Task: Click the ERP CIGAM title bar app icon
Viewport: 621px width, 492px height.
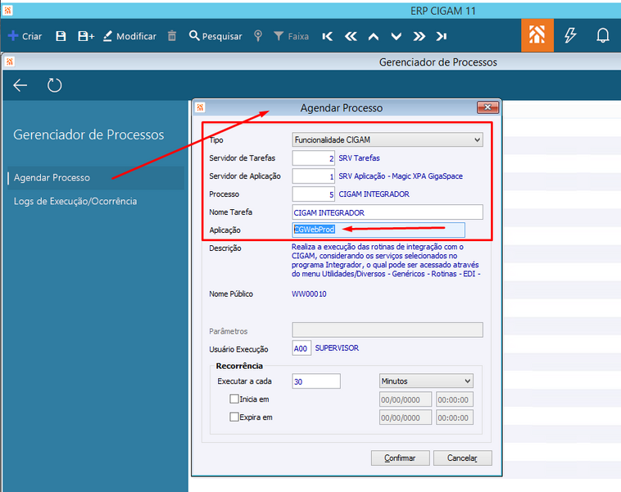Action: click(7, 10)
